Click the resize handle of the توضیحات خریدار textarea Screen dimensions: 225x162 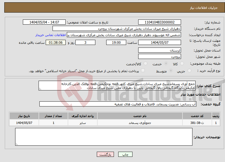tap(17, 144)
